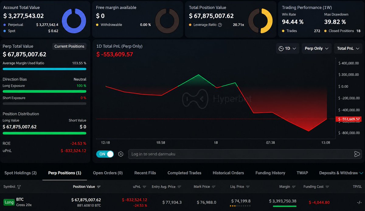View the Completed Trades tab
Screen dimensions: 365x211
pos(184,173)
